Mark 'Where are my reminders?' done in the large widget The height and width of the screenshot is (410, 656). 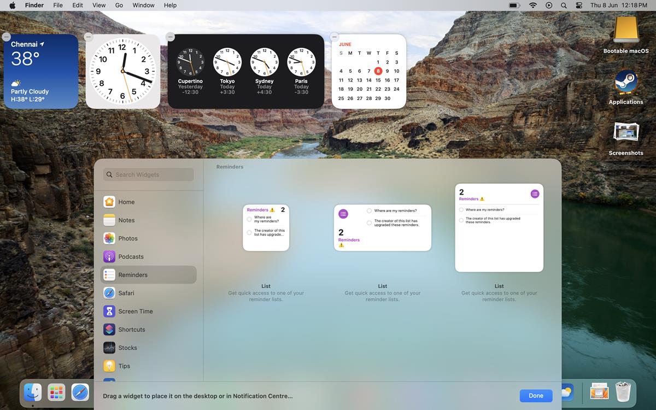pos(461,209)
